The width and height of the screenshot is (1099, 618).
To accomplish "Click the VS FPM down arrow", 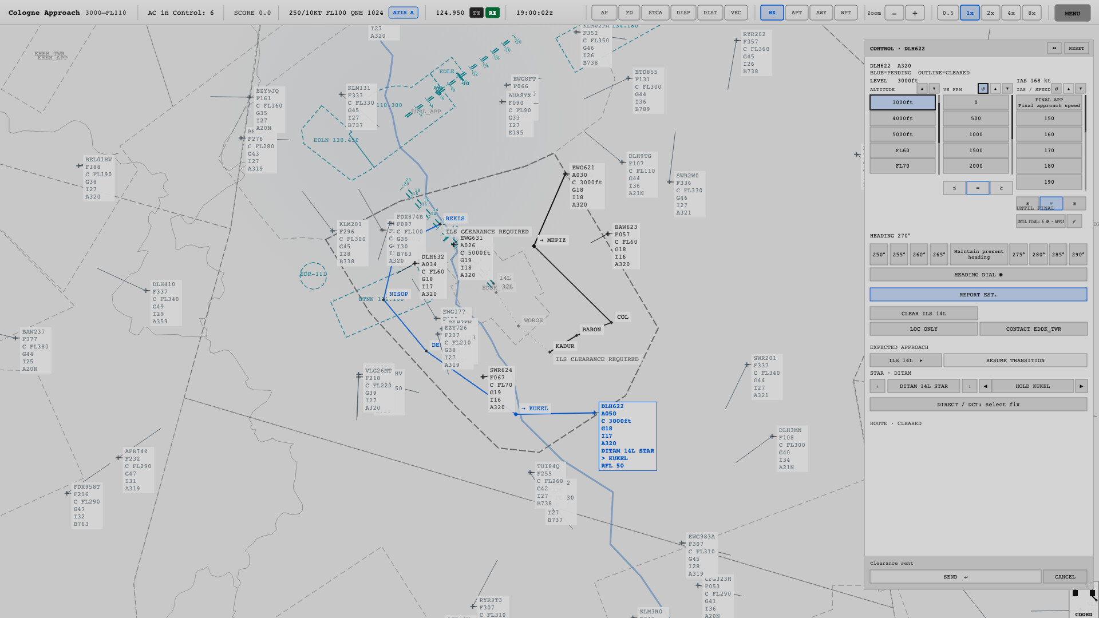I will (1007, 89).
